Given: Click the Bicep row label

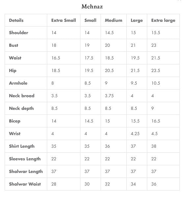Looking at the screenshot, I should pyautogui.click(x=14, y=121).
